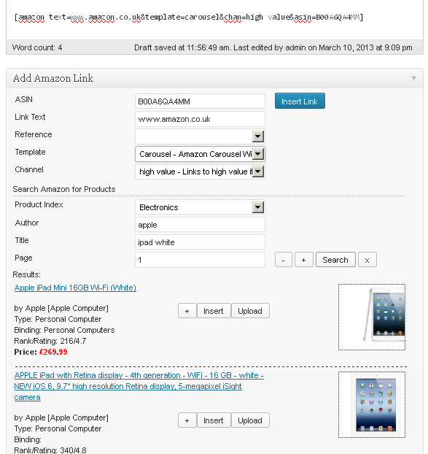Click Insert for the iPad Retina result
428x454 pixels.
point(214,420)
